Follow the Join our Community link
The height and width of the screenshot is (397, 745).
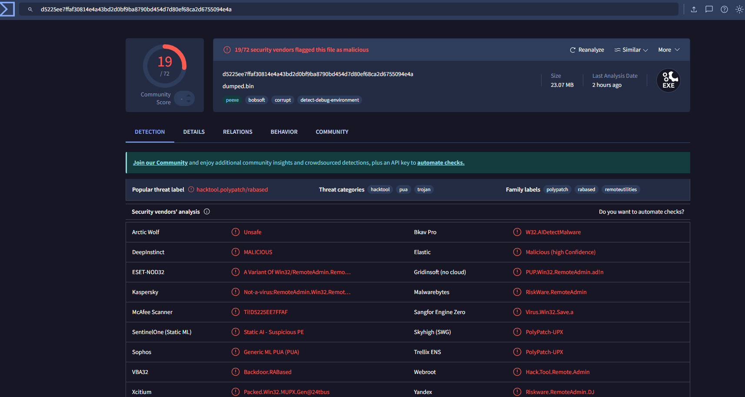click(x=160, y=163)
